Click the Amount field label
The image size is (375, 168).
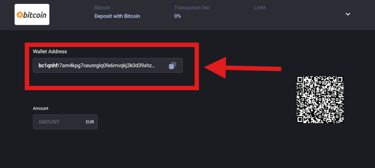[41, 108]
